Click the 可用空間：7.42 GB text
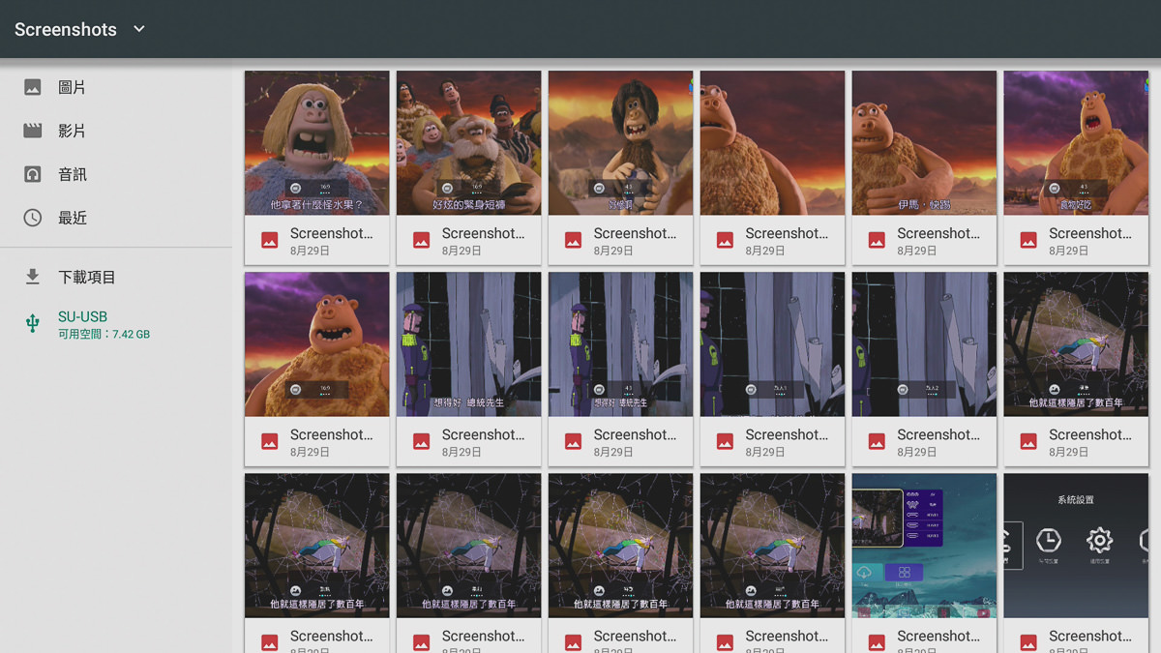 pyautogui.click(x=104, y=335)
